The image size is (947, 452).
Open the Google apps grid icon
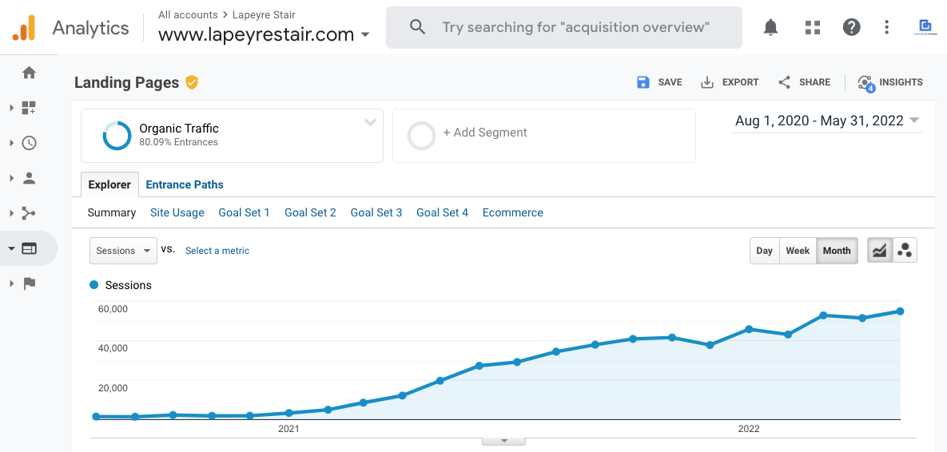813,28
